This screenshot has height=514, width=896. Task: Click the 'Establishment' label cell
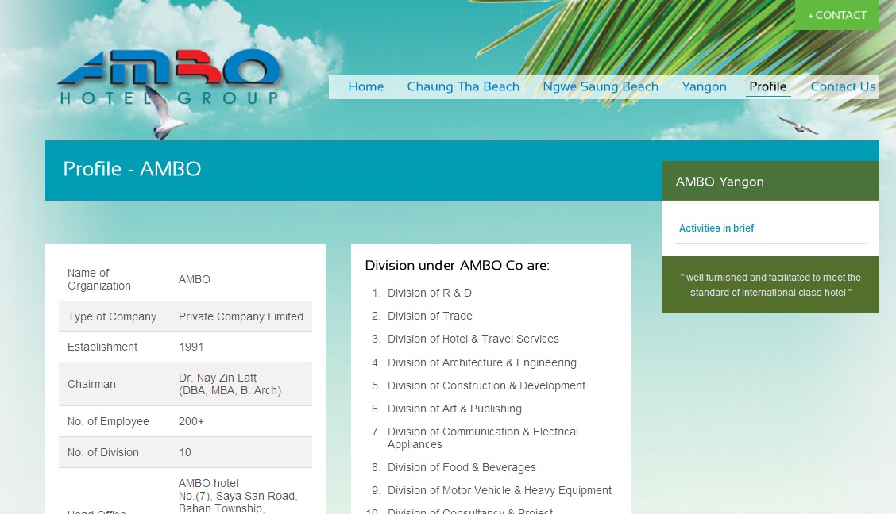tap(102, 347)
